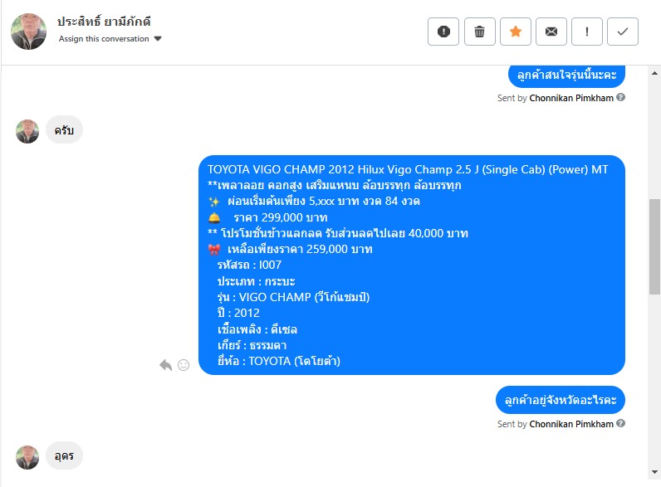
Task: Add an emoji reaction with the smiley icon
Action: (x=184, y=365)
